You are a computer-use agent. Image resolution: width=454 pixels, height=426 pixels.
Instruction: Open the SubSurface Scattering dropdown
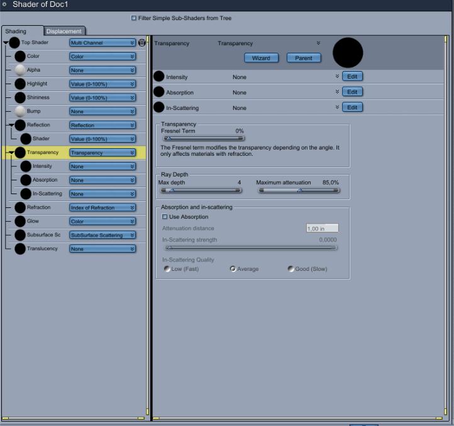(x=102, y=235)
